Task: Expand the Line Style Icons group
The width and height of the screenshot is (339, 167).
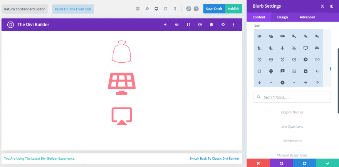Action: click(292, 127)
